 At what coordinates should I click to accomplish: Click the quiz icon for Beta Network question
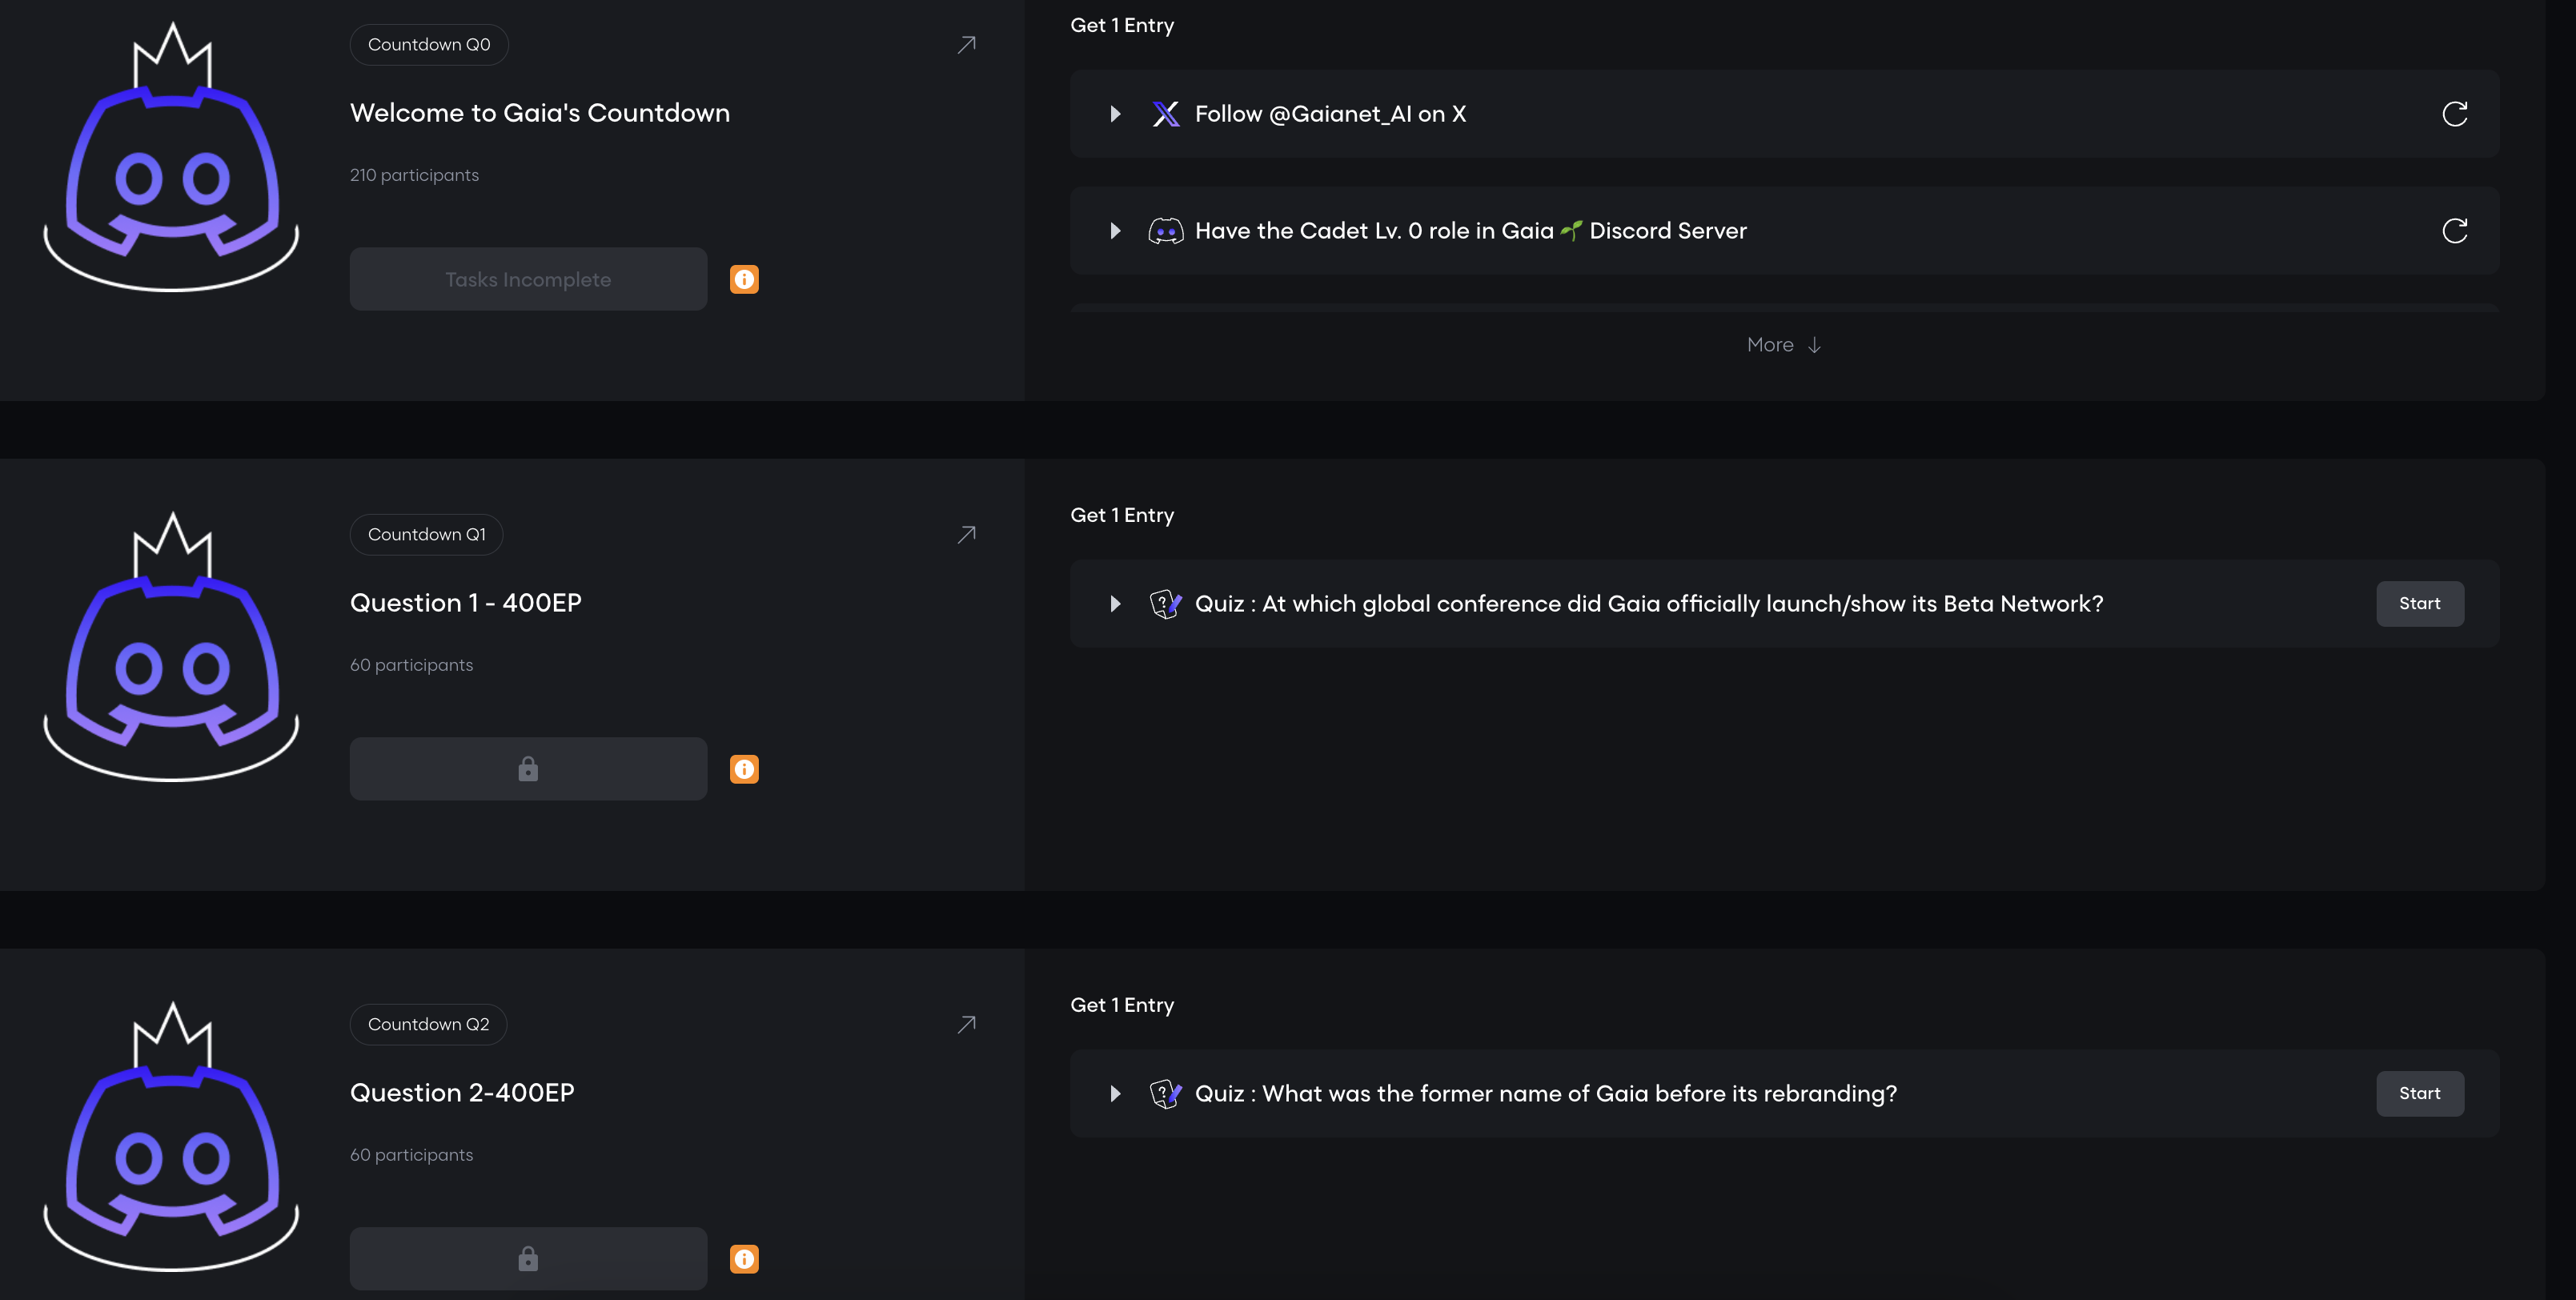click(x=1165, y=604)
